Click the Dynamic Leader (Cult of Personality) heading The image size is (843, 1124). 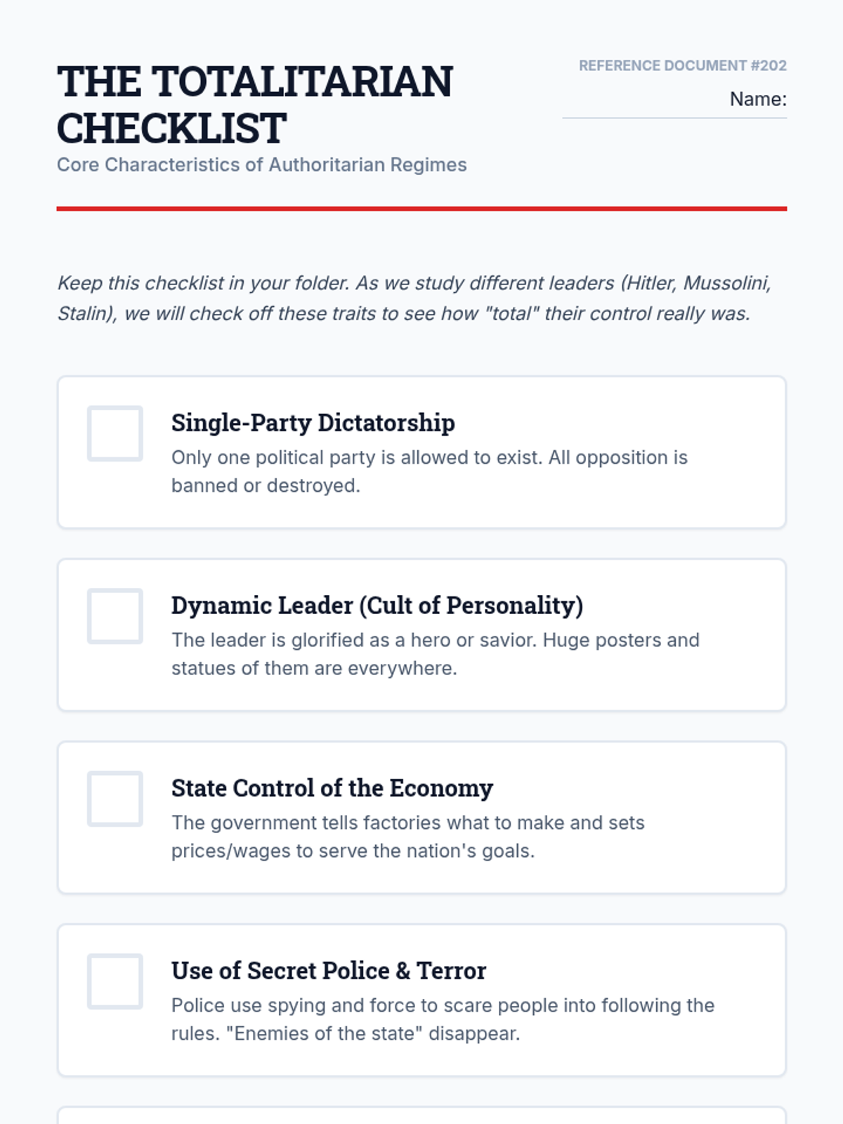(x=377, y=606)
